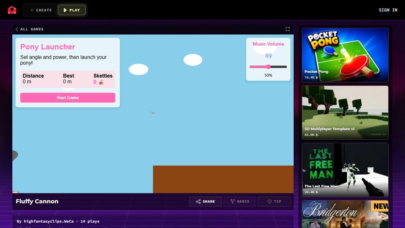Click the 14 plays count

tap(90, 221)
